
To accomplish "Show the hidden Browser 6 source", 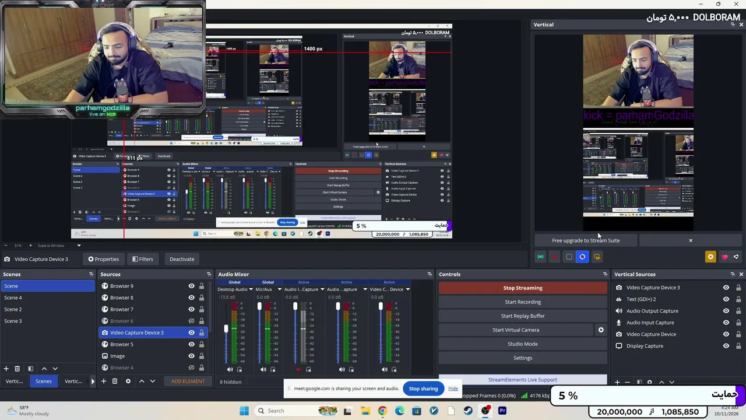I will (191, 321).
